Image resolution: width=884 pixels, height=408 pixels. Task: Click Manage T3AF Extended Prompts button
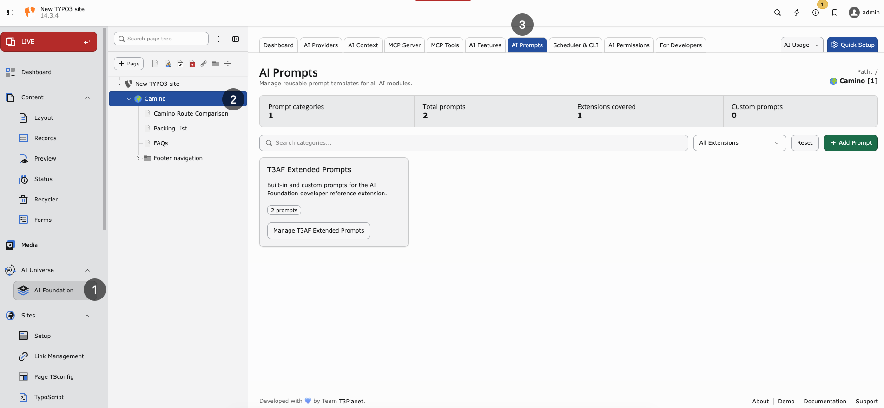[319, 231]
